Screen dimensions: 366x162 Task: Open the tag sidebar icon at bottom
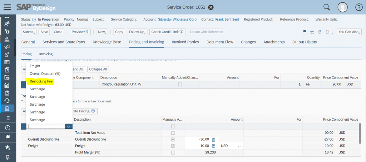click(8, 157)
